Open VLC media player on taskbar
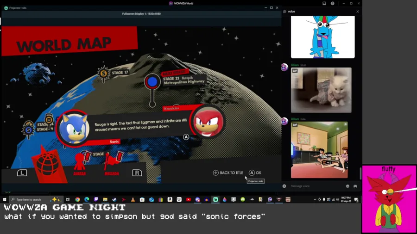417x234 pixels. coord(133,199)
